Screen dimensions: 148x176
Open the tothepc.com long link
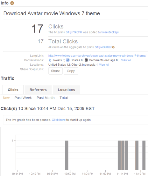click(97, 56)
